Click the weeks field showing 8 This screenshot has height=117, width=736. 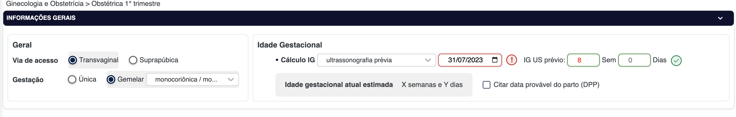(x=583, y=60)
